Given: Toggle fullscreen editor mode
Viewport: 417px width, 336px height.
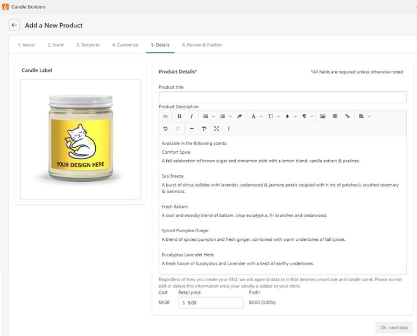Looking at the screenshot, I should [216, 128].
